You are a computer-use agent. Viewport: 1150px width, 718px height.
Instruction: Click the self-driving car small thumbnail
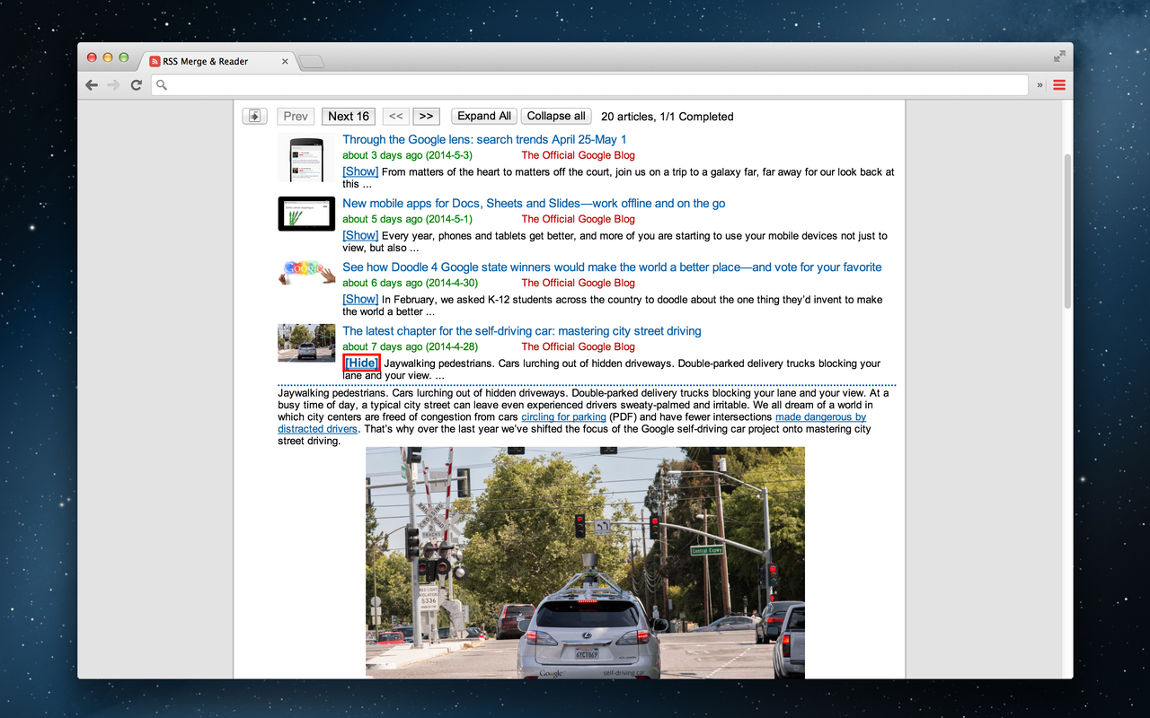point(306,343)
